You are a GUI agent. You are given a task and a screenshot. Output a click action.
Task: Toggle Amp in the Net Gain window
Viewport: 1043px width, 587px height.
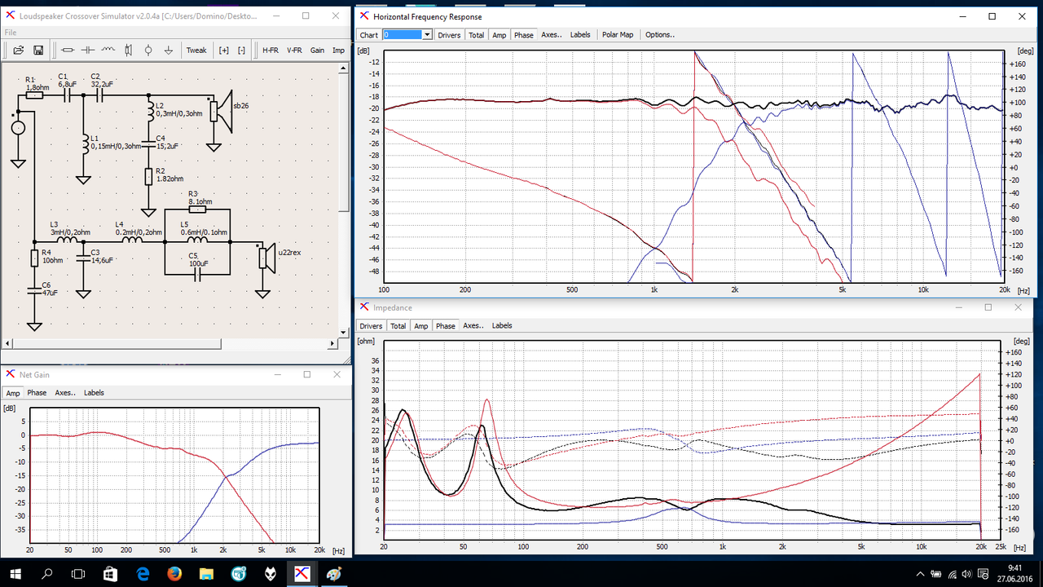click(x=13, y=393)
